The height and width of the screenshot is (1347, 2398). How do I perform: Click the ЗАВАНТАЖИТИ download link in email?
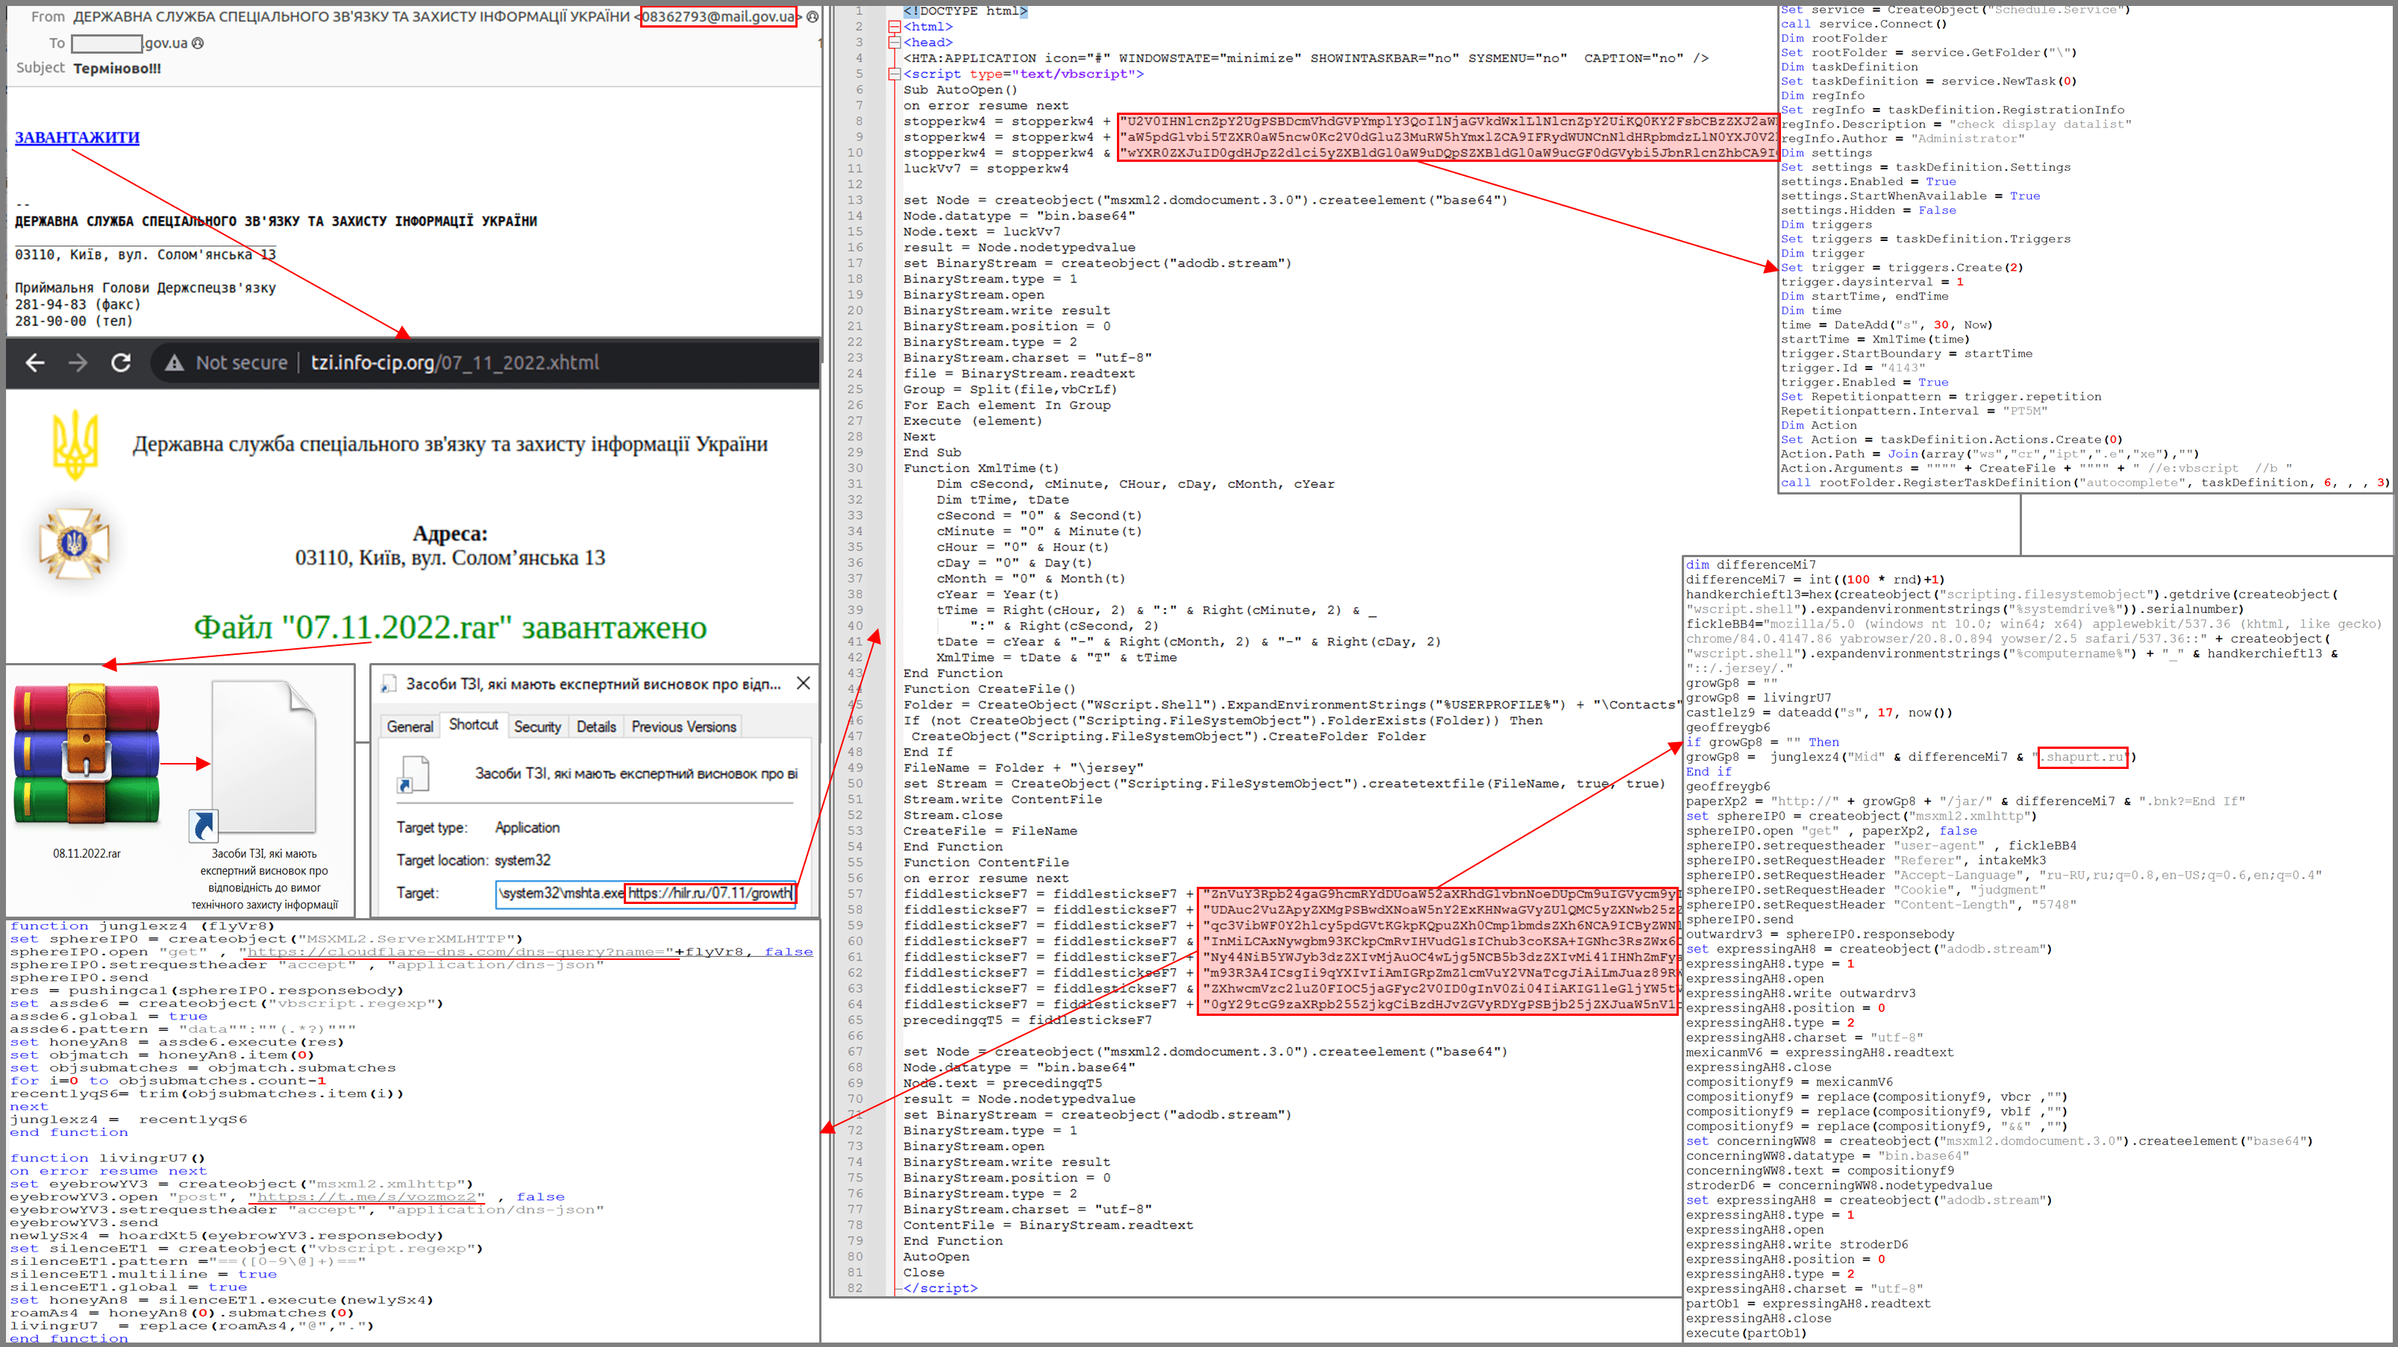pyautogui.click(x=78, y=138)
